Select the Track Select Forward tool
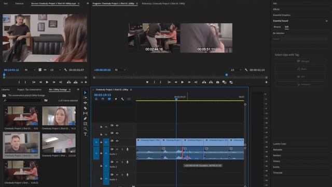332x187 pixels. (x=85, y=98)
